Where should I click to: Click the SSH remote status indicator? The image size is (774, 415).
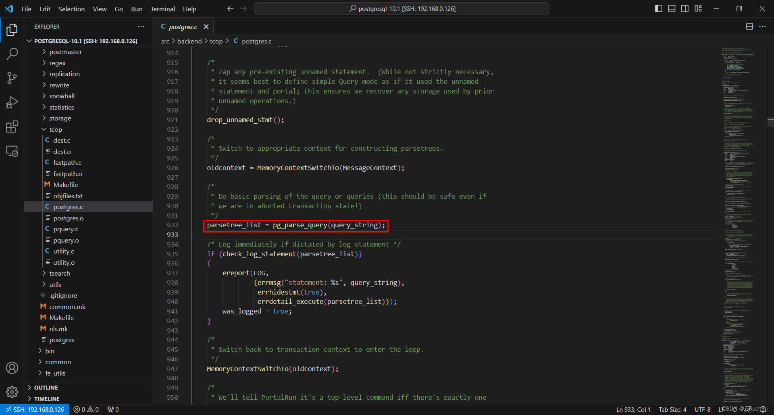[x=34, y=409]
